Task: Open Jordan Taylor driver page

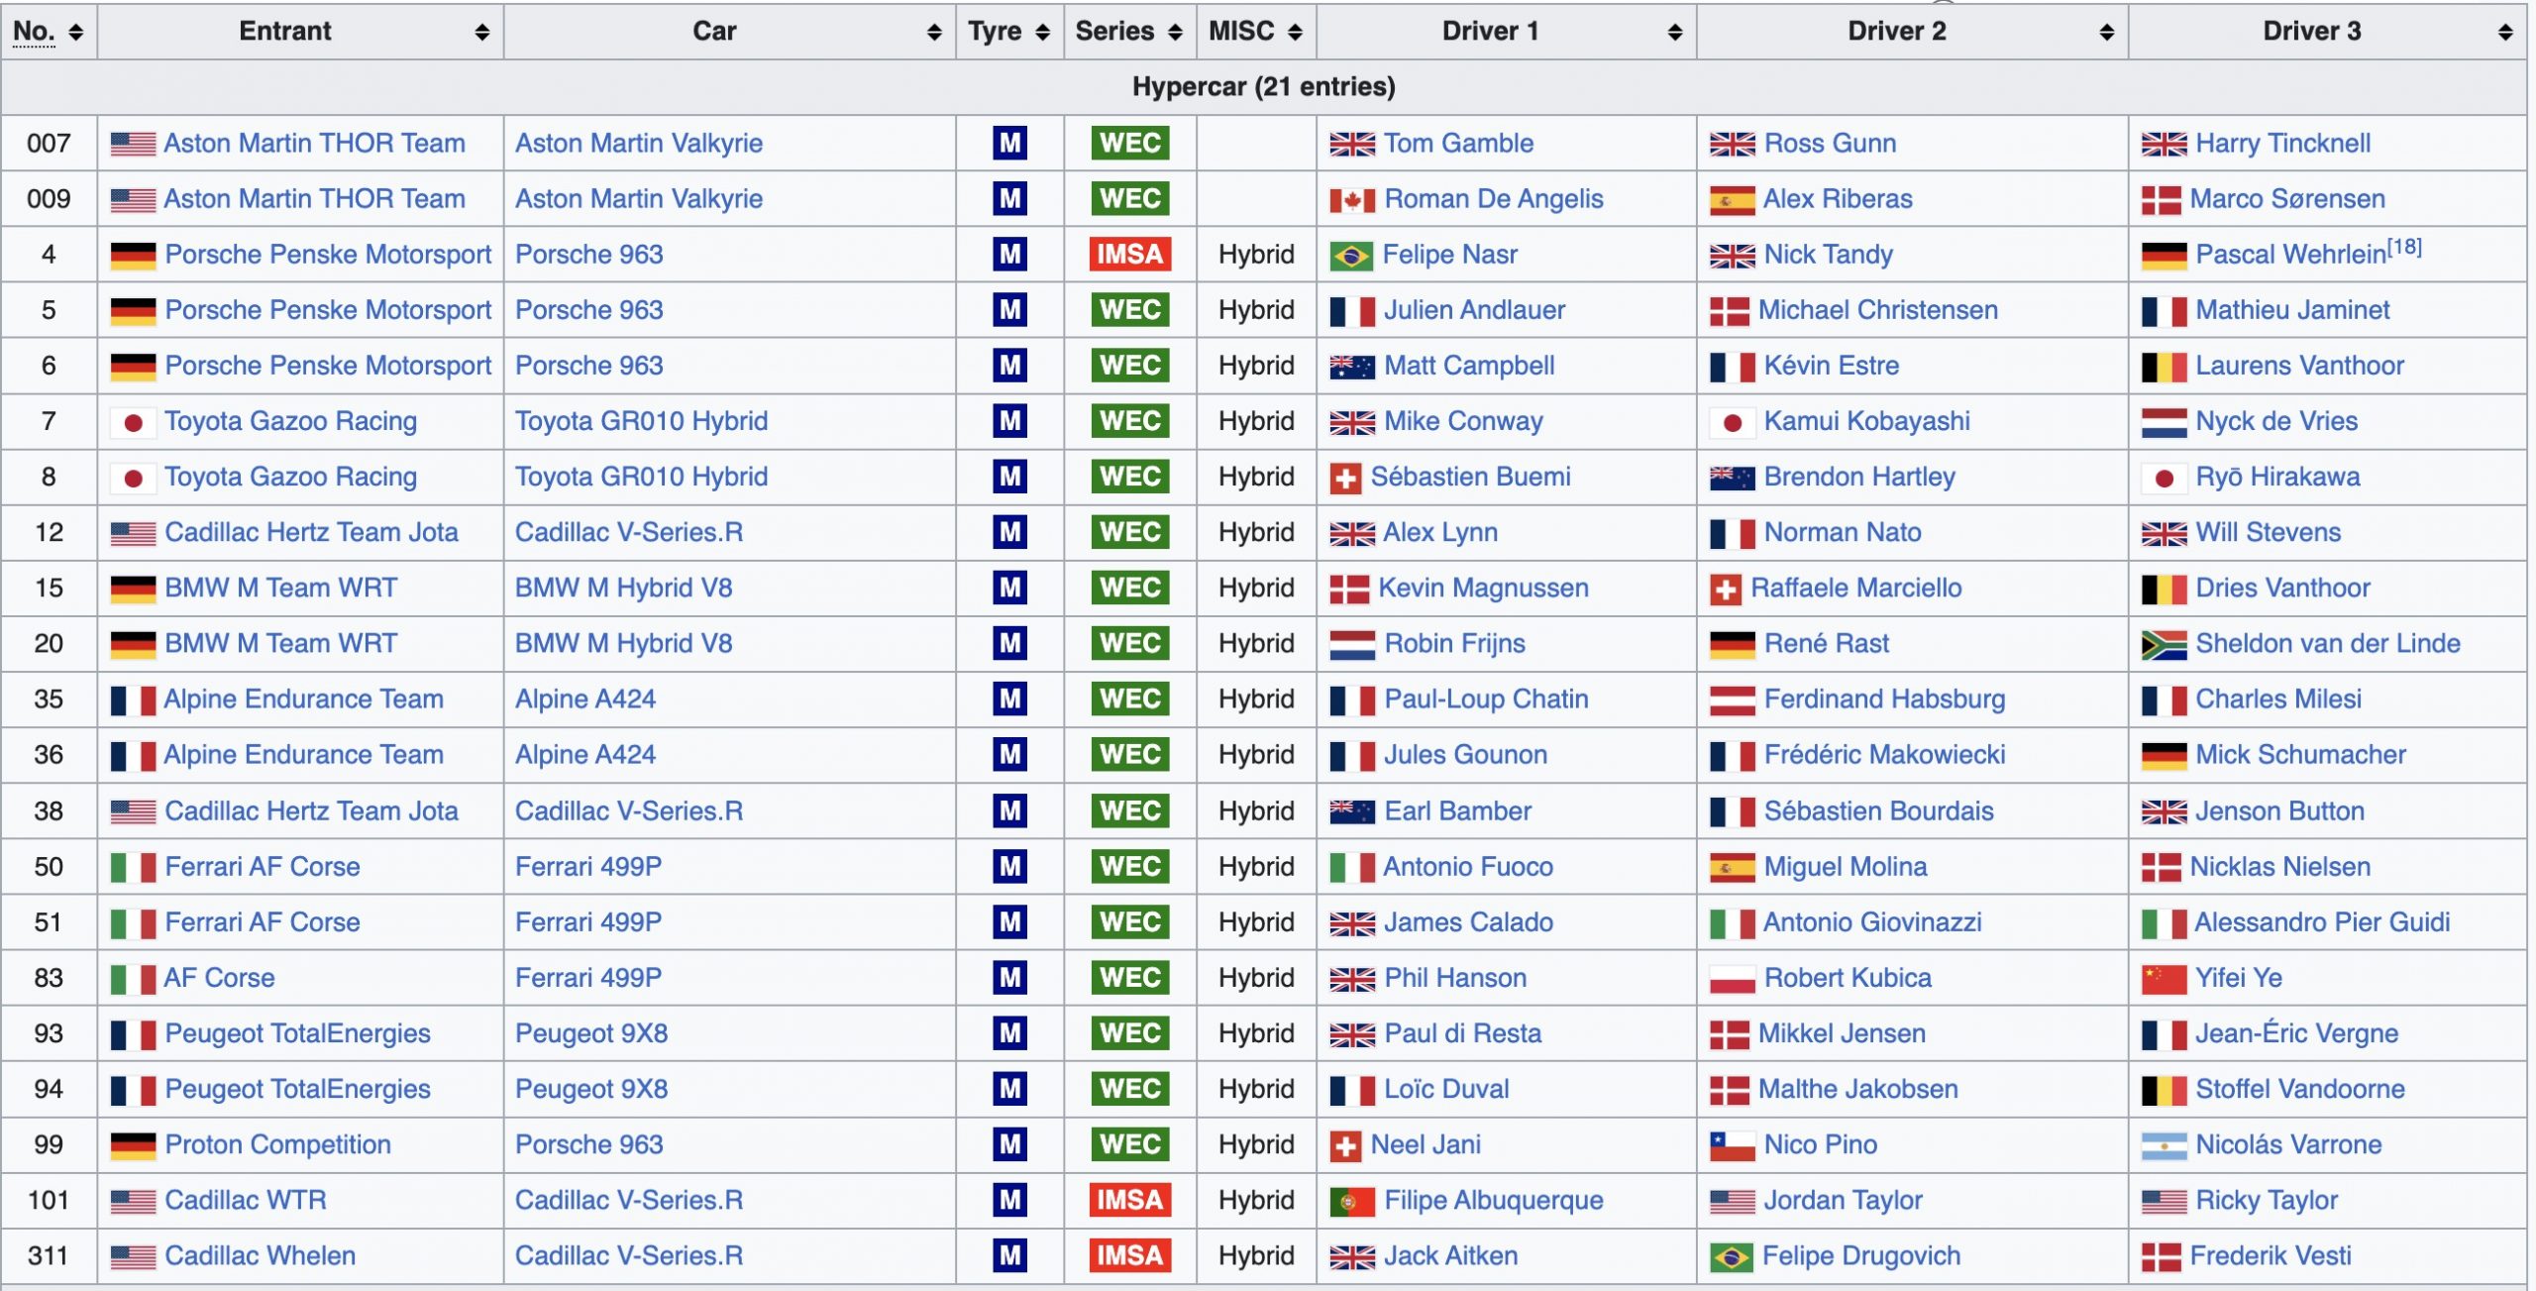Action: tap(1843, 1200)
